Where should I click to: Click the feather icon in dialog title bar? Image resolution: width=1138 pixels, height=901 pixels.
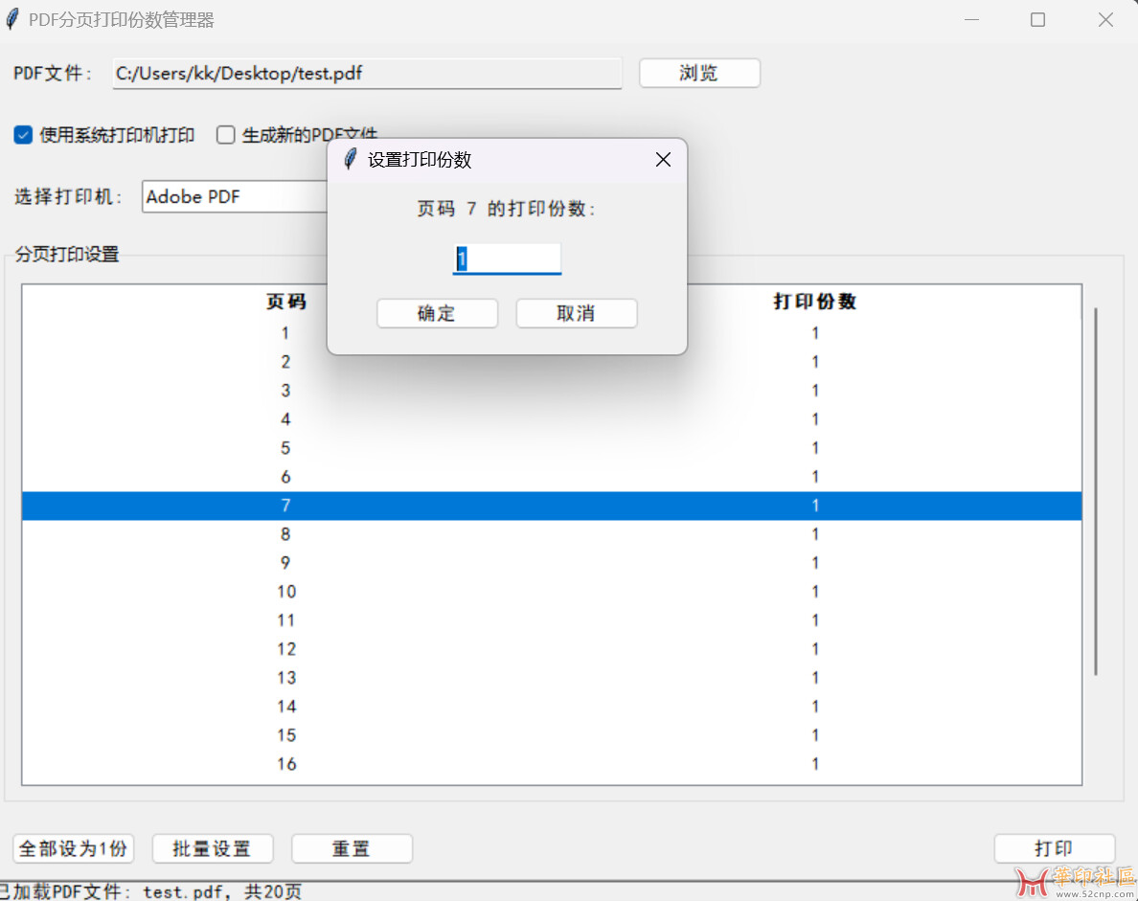tap(351, 160)
